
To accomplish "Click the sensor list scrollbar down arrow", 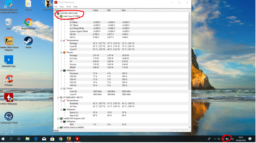I will click(190, 127).
